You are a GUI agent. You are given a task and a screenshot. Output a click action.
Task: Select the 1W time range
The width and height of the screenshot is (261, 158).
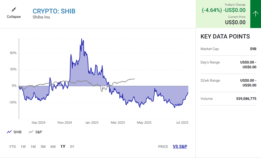tap(23, 147)
